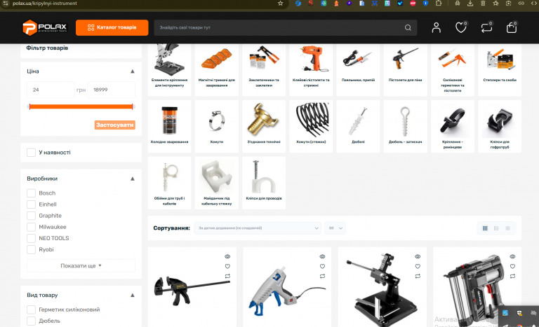Open the wishlist heart icon in header
Screen dimensions: 539x327
(460, 27)
